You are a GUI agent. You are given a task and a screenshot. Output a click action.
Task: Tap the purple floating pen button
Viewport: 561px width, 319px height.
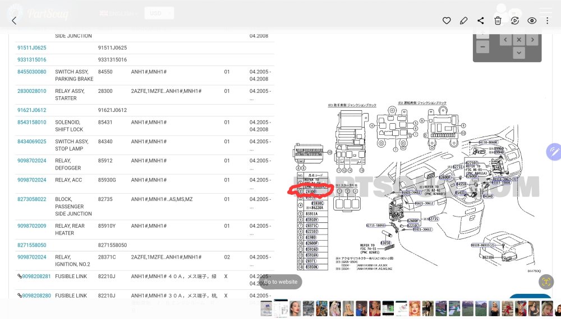[554, 152]
